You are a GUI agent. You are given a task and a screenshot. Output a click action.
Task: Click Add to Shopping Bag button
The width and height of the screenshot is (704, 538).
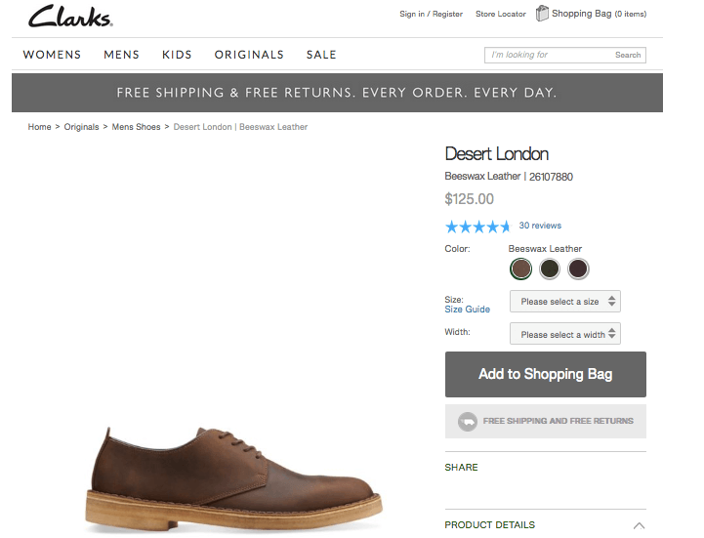545,374
